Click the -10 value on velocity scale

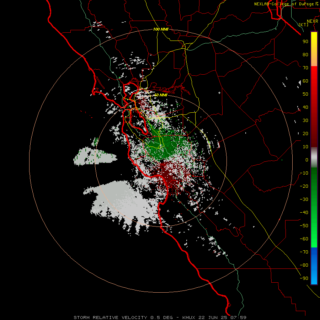coord(304,173)
